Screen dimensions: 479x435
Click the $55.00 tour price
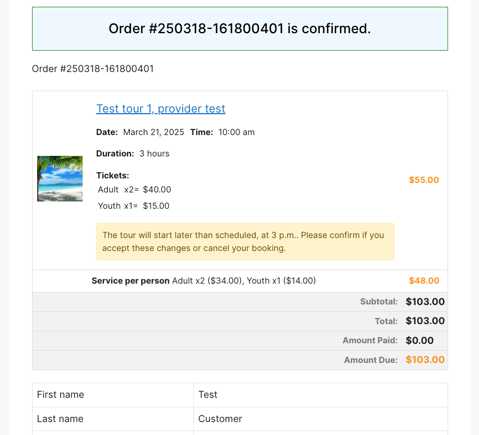(424, 180)
